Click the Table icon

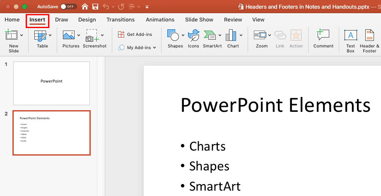[40, 35]
